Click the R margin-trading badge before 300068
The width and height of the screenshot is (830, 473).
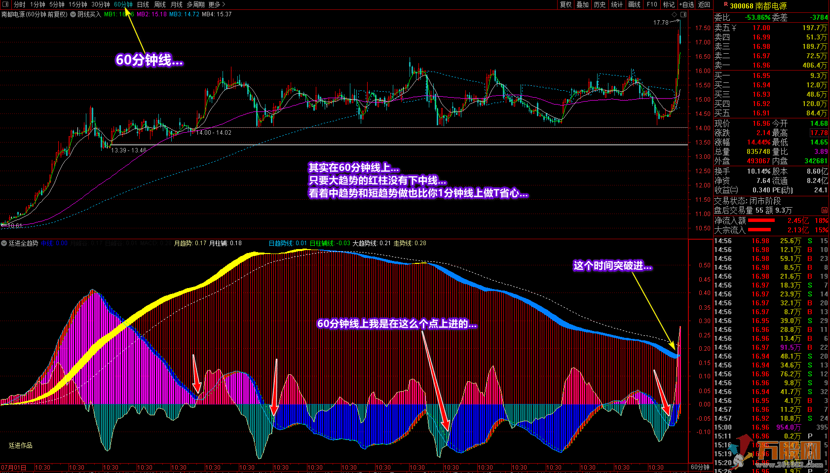tap(726, 4)
